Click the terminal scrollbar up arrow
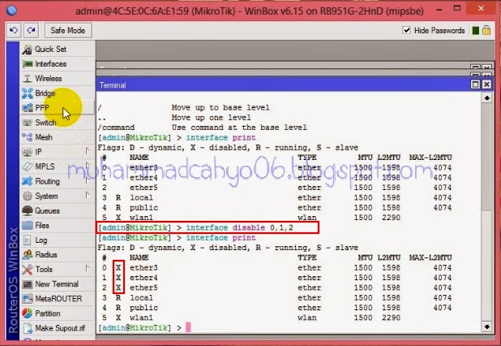 pos(486,97)
